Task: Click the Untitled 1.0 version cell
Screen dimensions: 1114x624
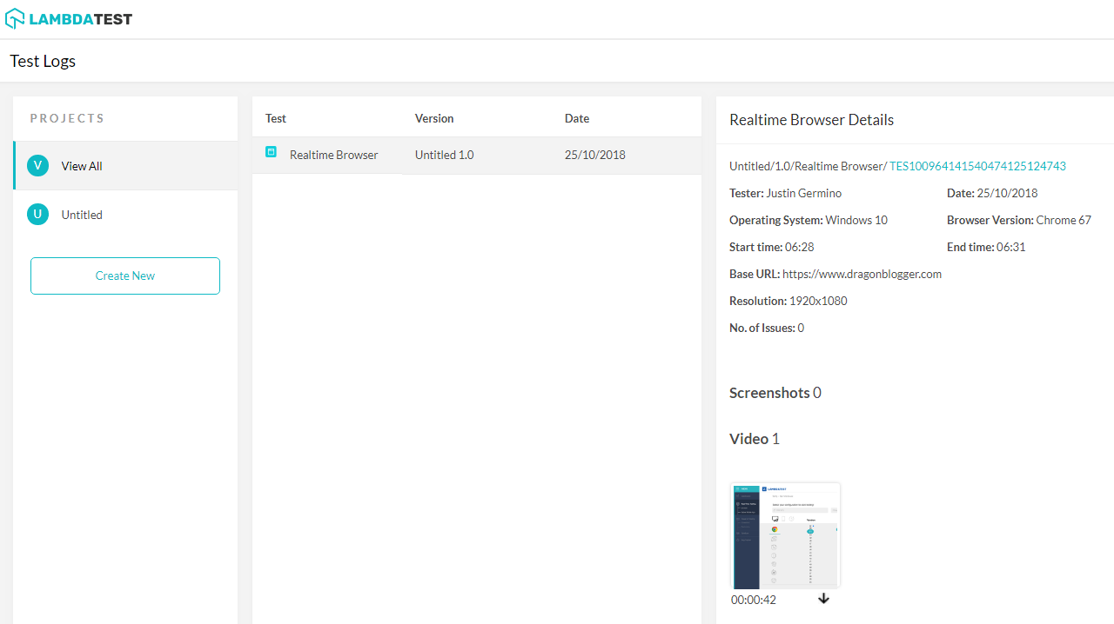Action: 444,155
